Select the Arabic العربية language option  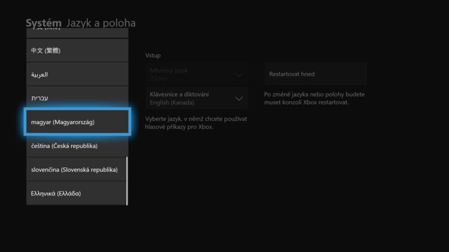[x=77, y=74]
